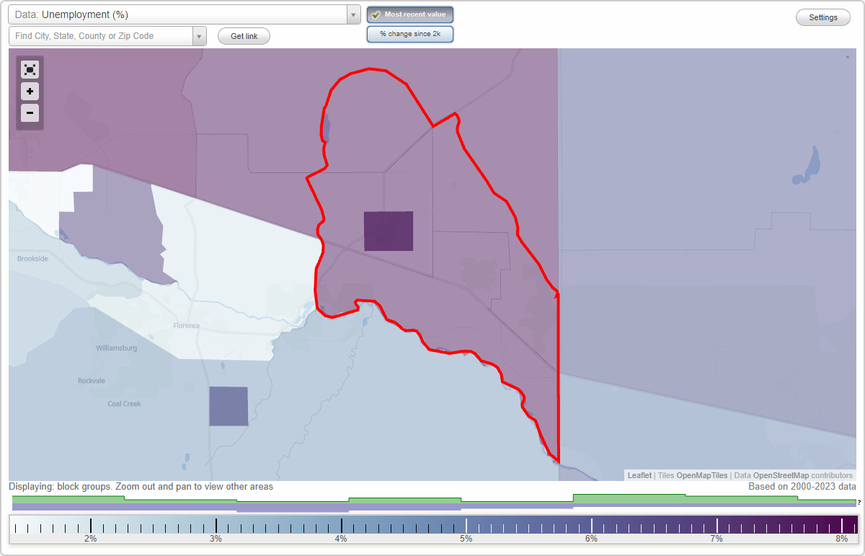This screenshot has width=865, height=556.
Task: Open the Data selector dropdown arrow
Action: pos(352,14)
